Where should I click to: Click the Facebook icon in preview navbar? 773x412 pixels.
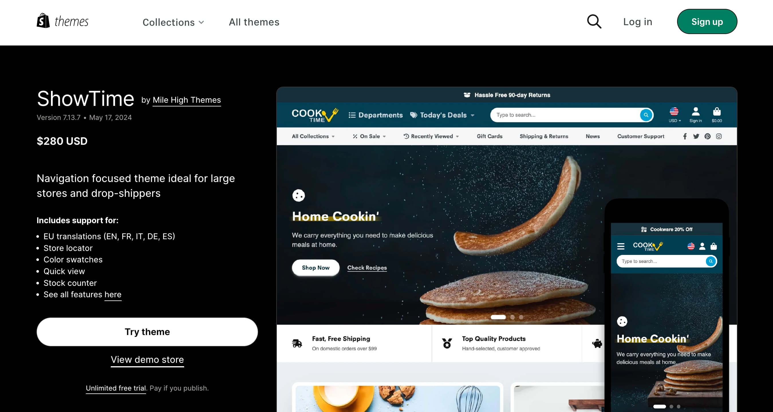pyautogui.click(x=685, y=136)
